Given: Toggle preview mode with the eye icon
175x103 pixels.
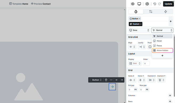Looking at the screenshot, I should [x=133, y=4].
